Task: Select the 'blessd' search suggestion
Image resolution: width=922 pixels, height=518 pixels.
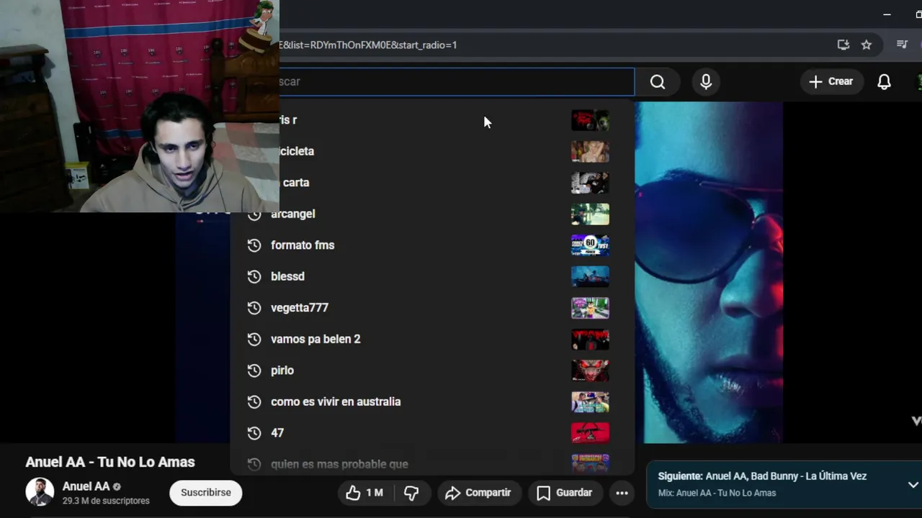Action: click(x=432, y=276)
